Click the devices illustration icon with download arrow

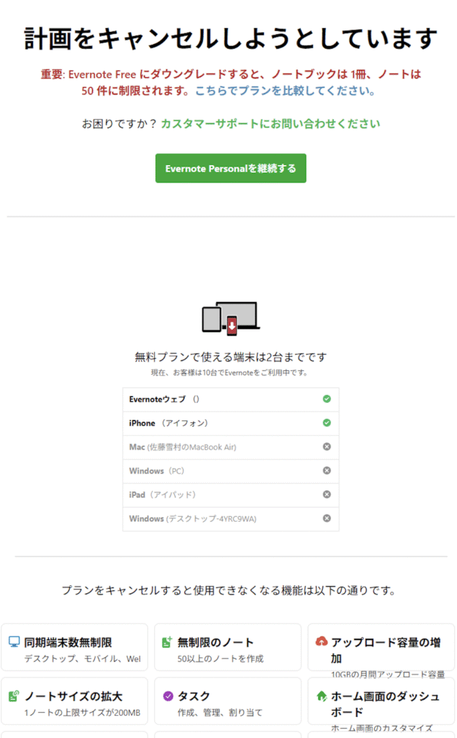(231, 319)
